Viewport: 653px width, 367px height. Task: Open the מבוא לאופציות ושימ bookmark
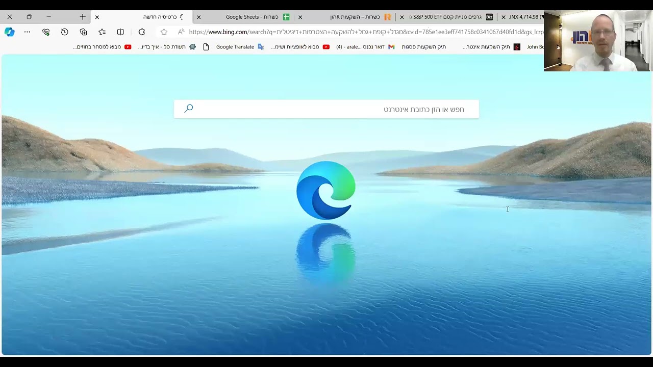click(300, 47)
